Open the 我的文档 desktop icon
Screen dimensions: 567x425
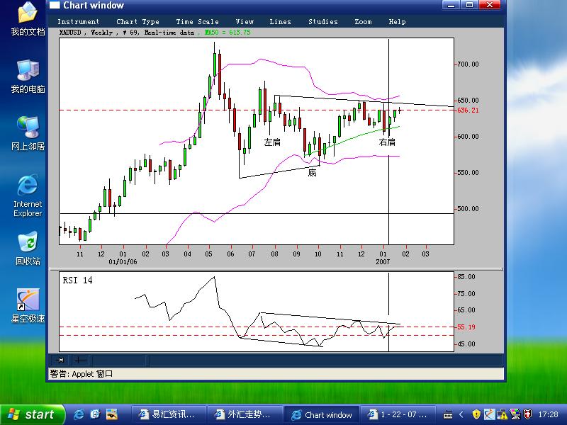click(28, 19)
